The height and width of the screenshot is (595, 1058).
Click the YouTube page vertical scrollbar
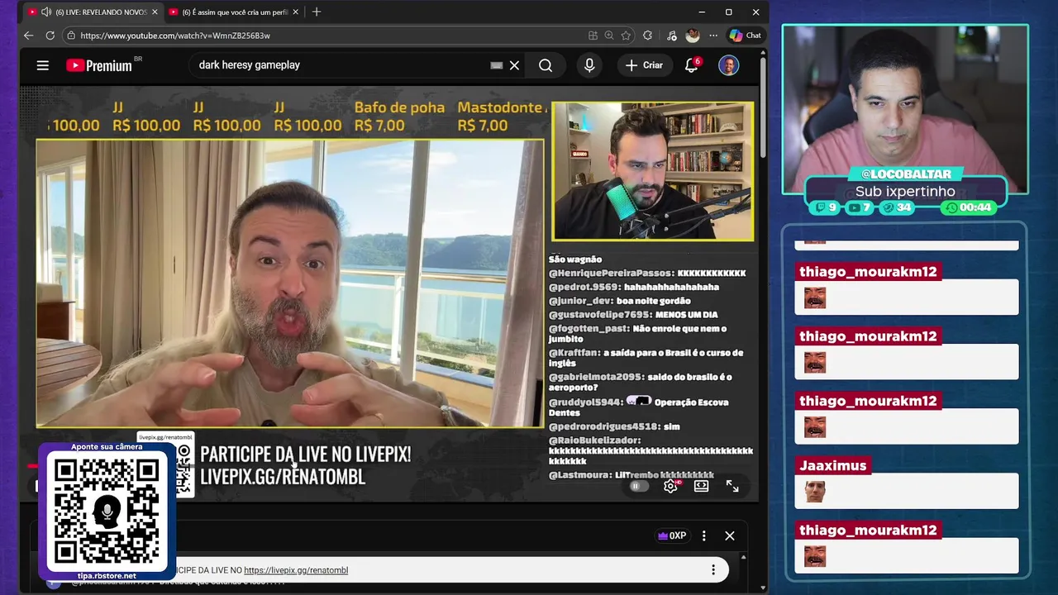[762, 107]
